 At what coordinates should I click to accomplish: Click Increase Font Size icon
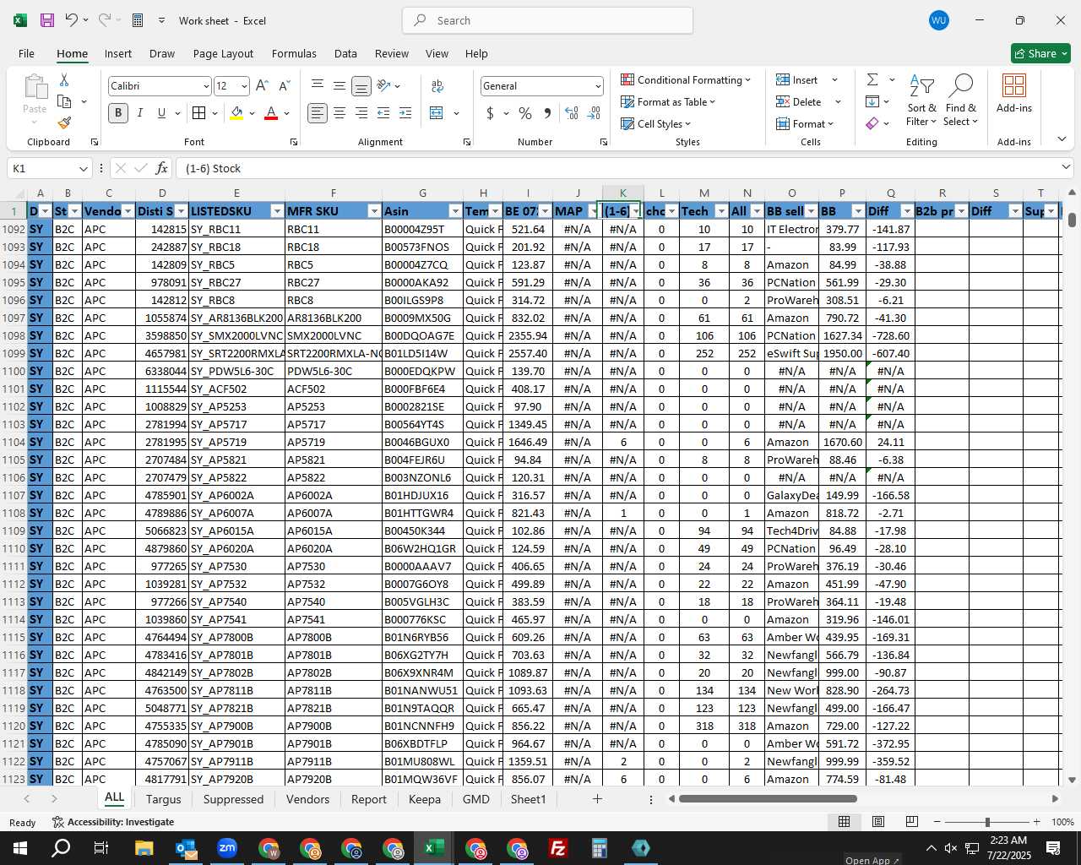coord(262,86)
